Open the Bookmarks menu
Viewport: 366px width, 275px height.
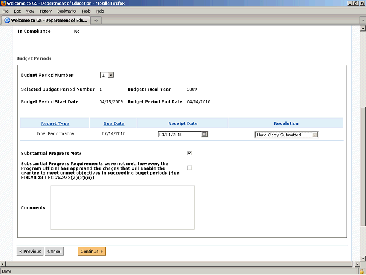coord(67,11)
